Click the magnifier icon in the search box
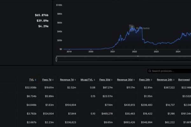The image size is (191, 127). coord(150,71)
